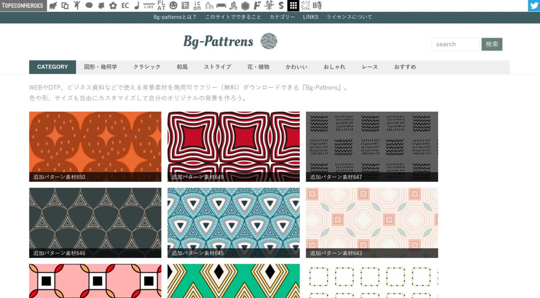540x298 pixels.
Task: Open the 和風 category
Action: coord(182,67)
